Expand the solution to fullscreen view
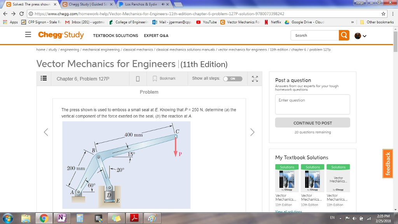Screen dimensions: 398x224 (x=255, y=78)
